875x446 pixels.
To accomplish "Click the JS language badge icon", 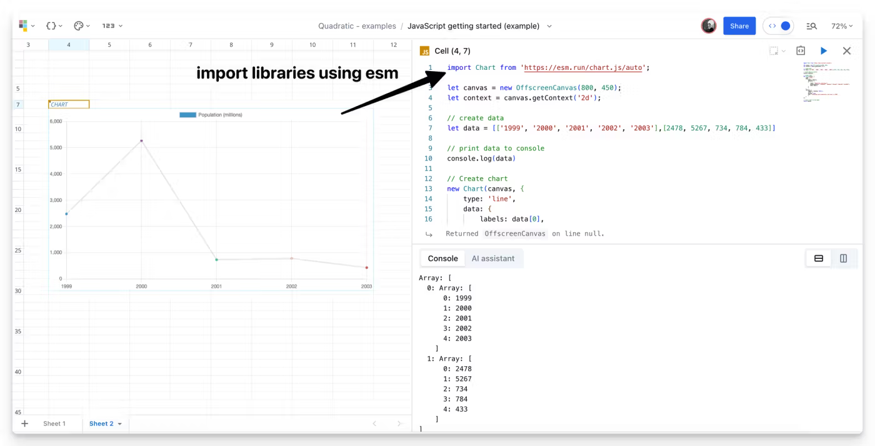I will [425, 51].
